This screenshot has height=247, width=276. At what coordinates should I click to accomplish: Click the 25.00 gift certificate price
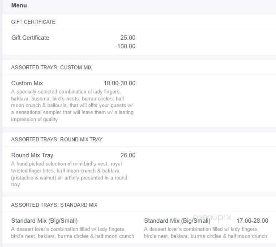[x=128, y=38]
